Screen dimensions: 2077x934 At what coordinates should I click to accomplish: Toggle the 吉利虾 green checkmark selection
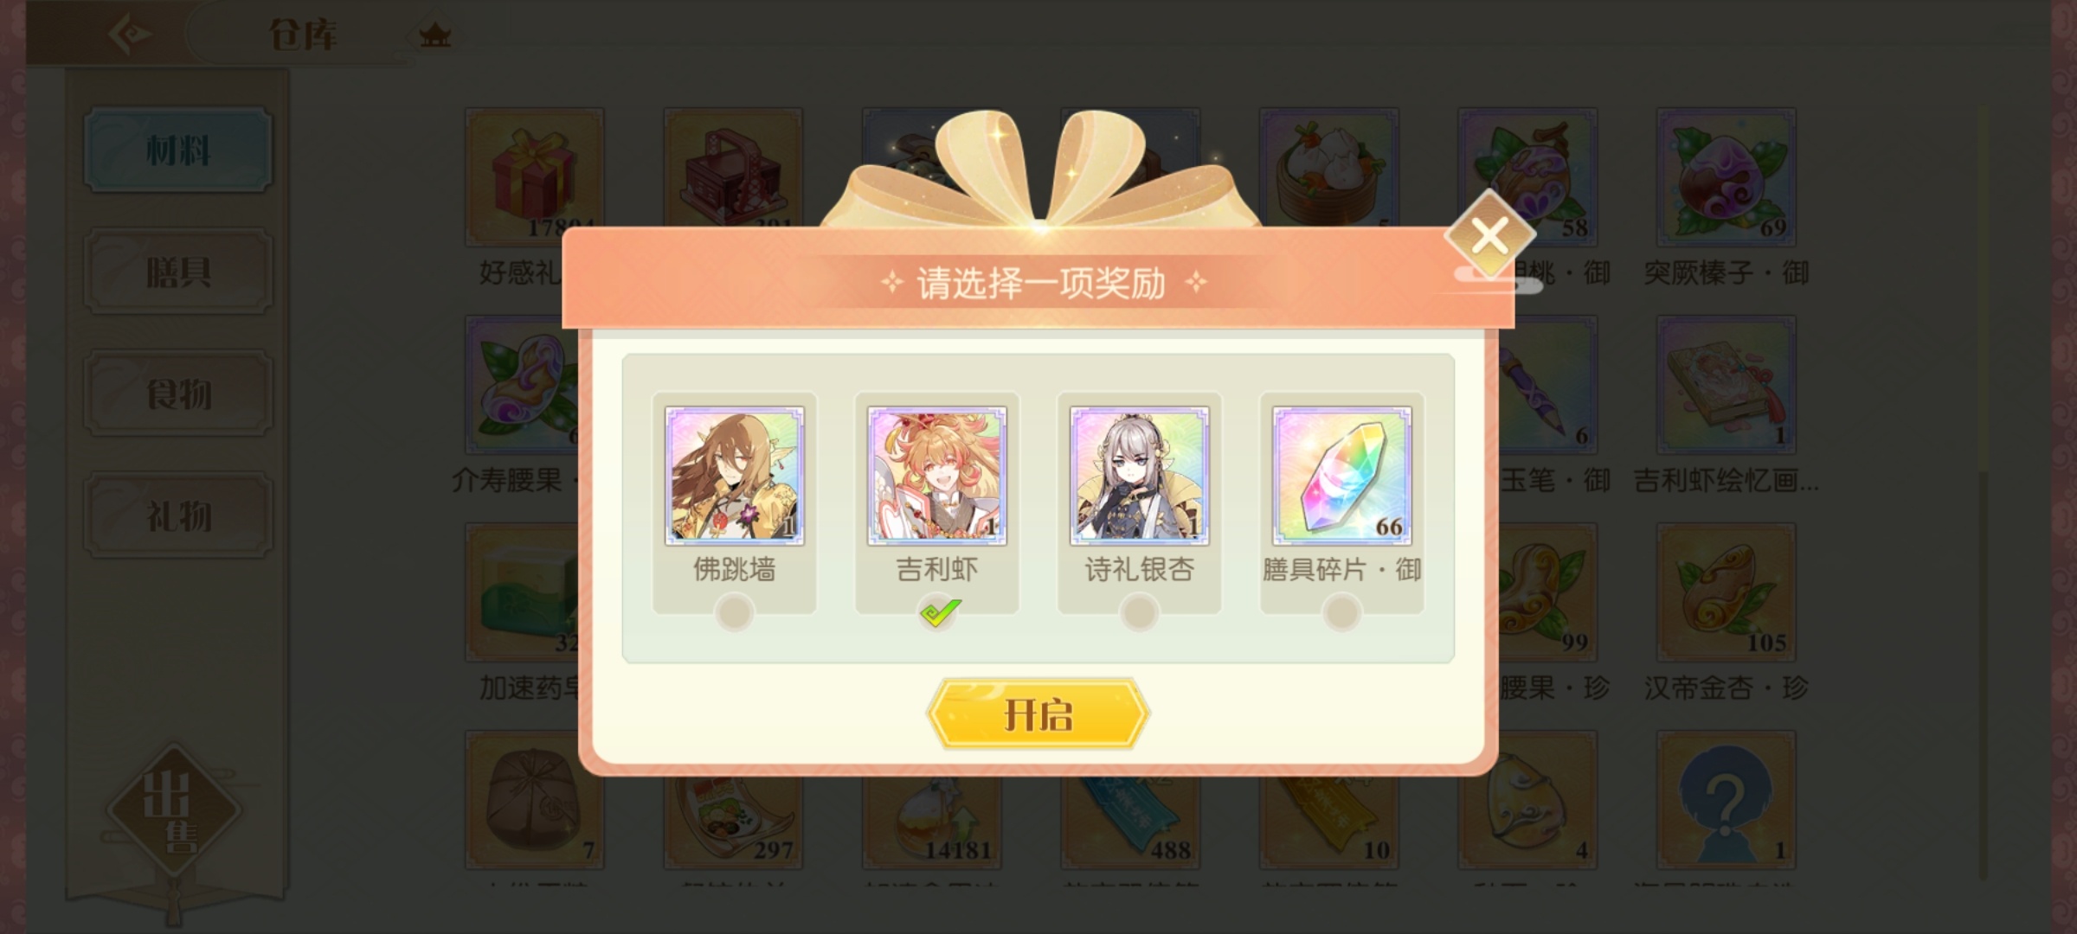[938, 613]
